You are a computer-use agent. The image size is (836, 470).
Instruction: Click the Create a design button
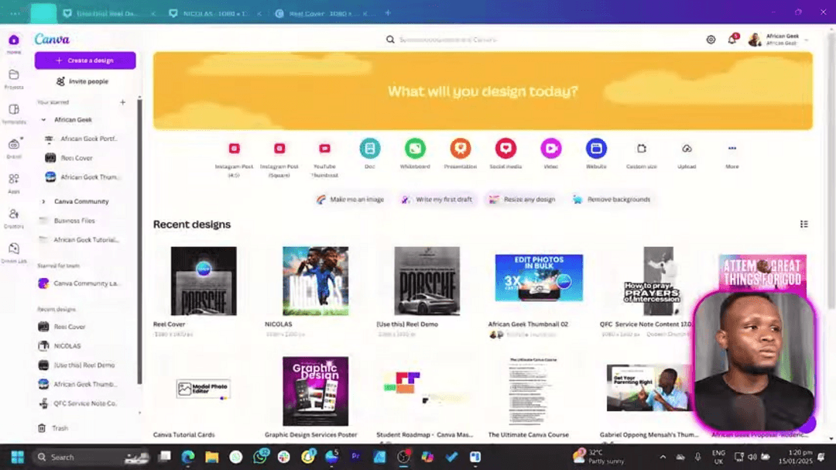(x=85, y=60)
